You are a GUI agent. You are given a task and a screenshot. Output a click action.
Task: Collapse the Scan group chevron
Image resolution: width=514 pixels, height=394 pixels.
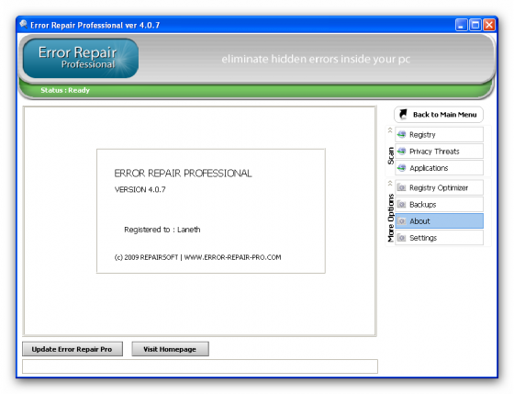point(390,130)
